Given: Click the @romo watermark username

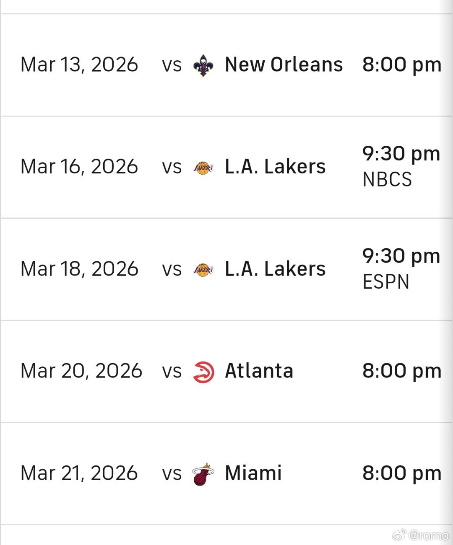Looking at the screenshot, I should coord(428,535).
